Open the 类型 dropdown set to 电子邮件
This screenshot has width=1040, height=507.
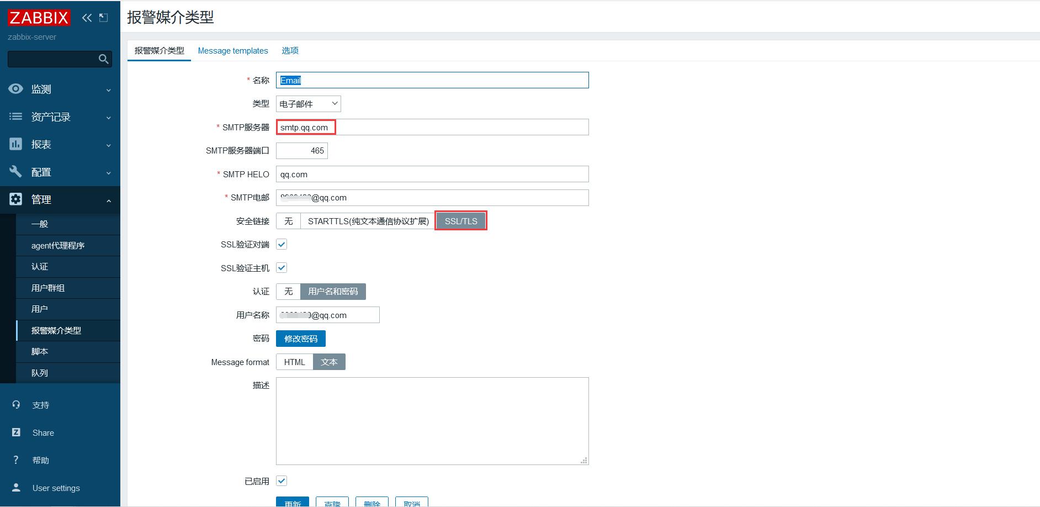308,104
